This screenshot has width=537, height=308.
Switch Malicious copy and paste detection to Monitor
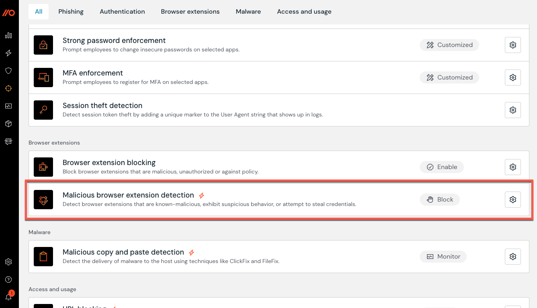pos(443,256)
